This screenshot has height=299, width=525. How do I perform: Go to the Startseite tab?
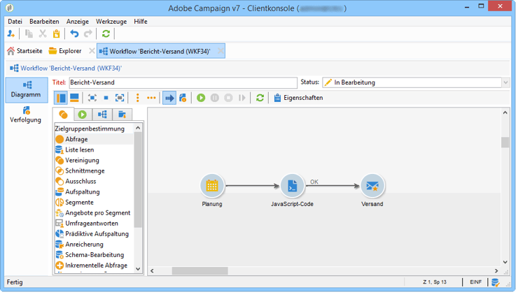coord(25,51)
